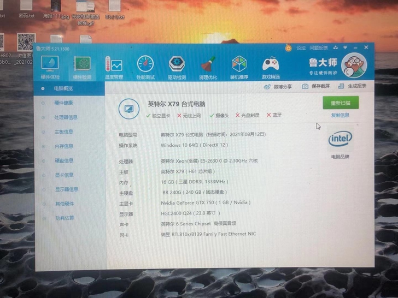Click the green 重新扫描 rescan button
The width and height of the screenshot is (398, 298).
(x=341, y=103)
